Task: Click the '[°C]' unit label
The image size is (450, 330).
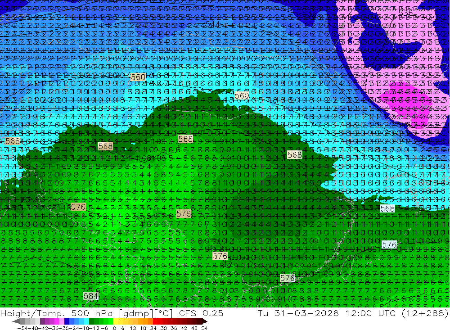Action: [x=164, y=313]
